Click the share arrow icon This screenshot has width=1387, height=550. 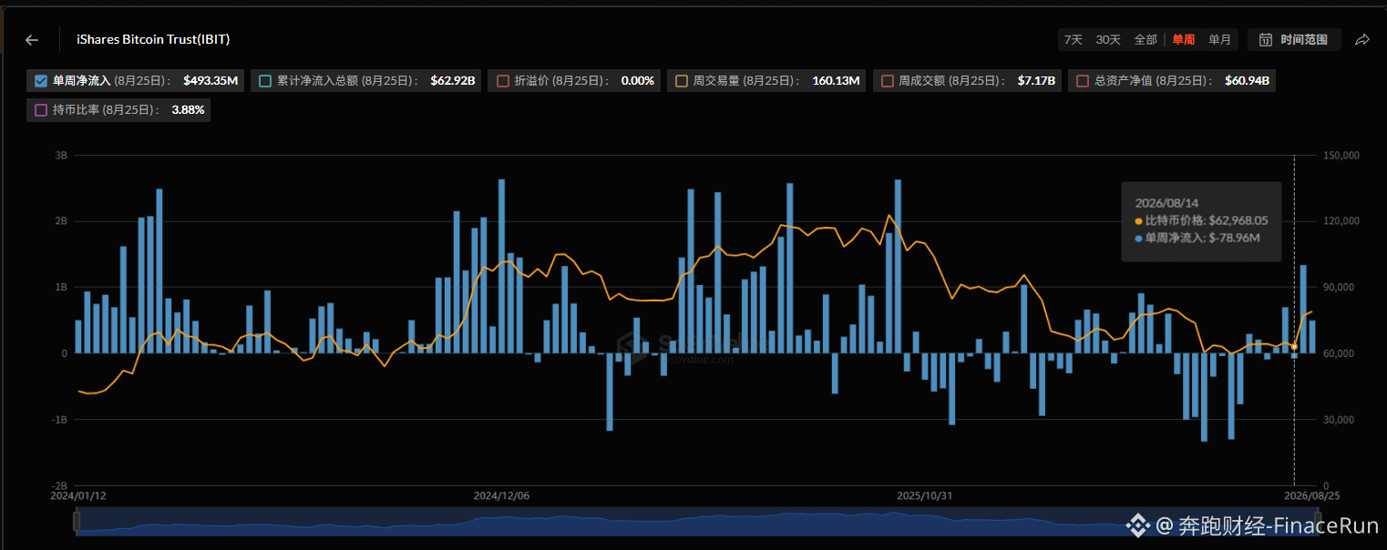coord(1362,39)
